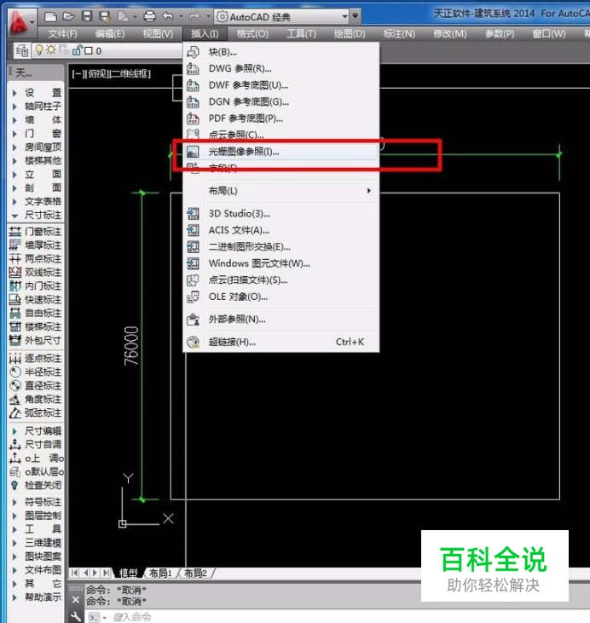Screen dimensions: 590x623
Task: Choose DWF 参考底图(U)... menu entry
Action: [x=281, y=85]
